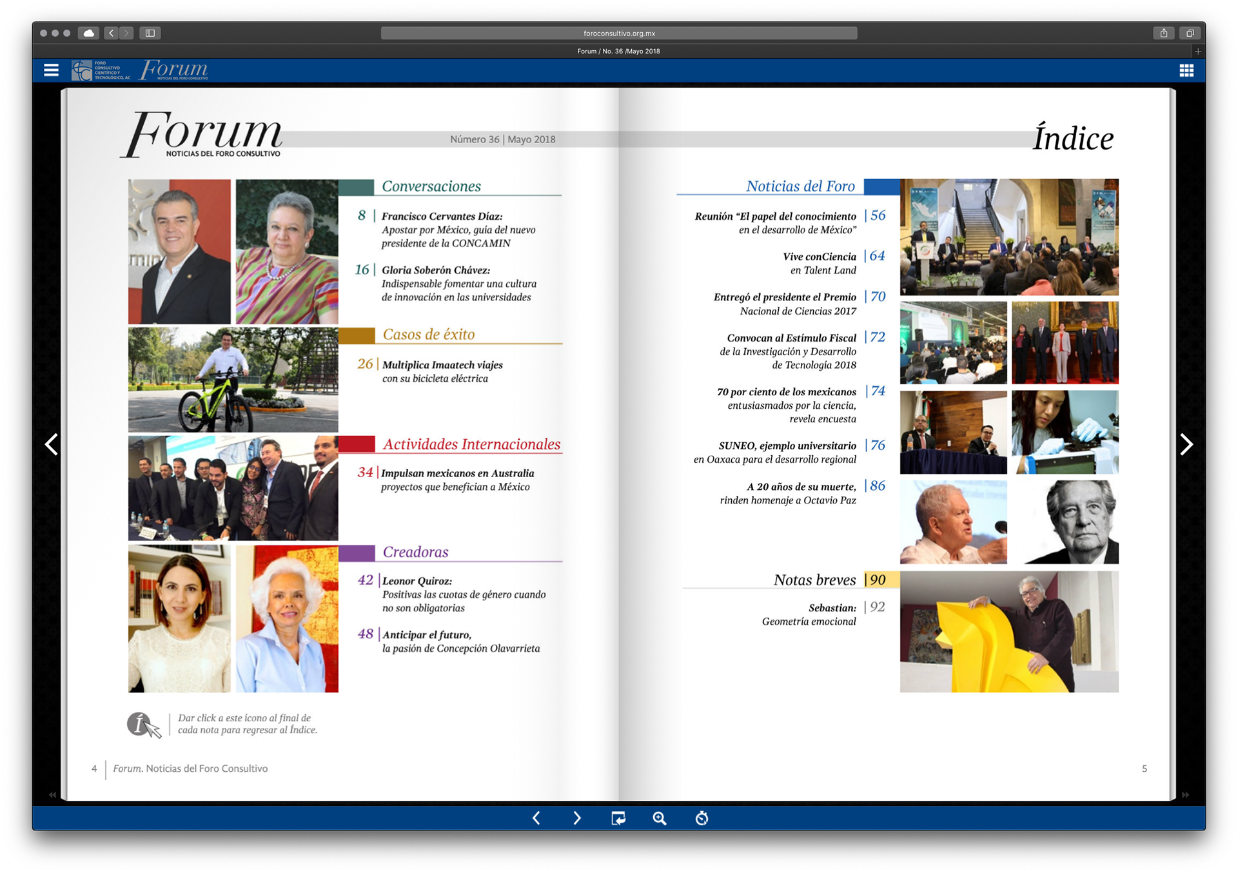
Task: Jump to last page with double arrow
Action: (1185, 795)
